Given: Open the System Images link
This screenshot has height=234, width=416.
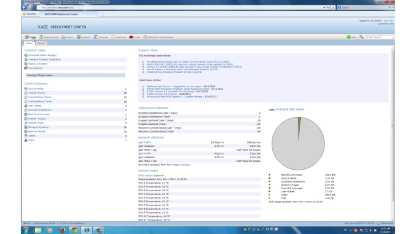Looking at the screenshot, I should point(37,118).
